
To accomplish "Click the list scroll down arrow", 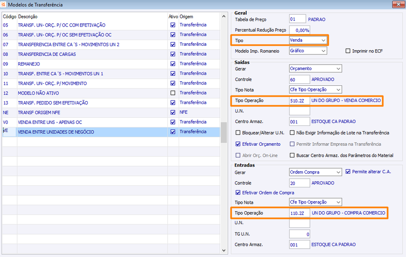I will [x=224, y=250].
